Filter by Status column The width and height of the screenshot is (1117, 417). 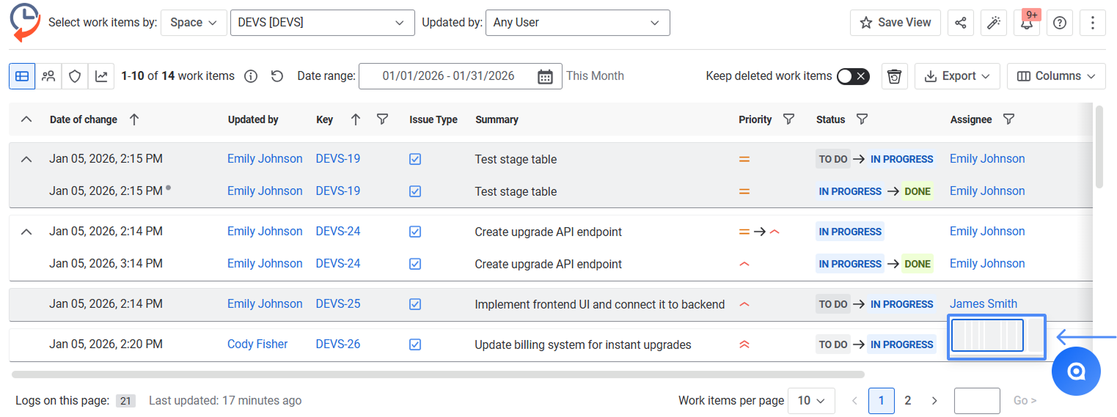coord(863,119)
